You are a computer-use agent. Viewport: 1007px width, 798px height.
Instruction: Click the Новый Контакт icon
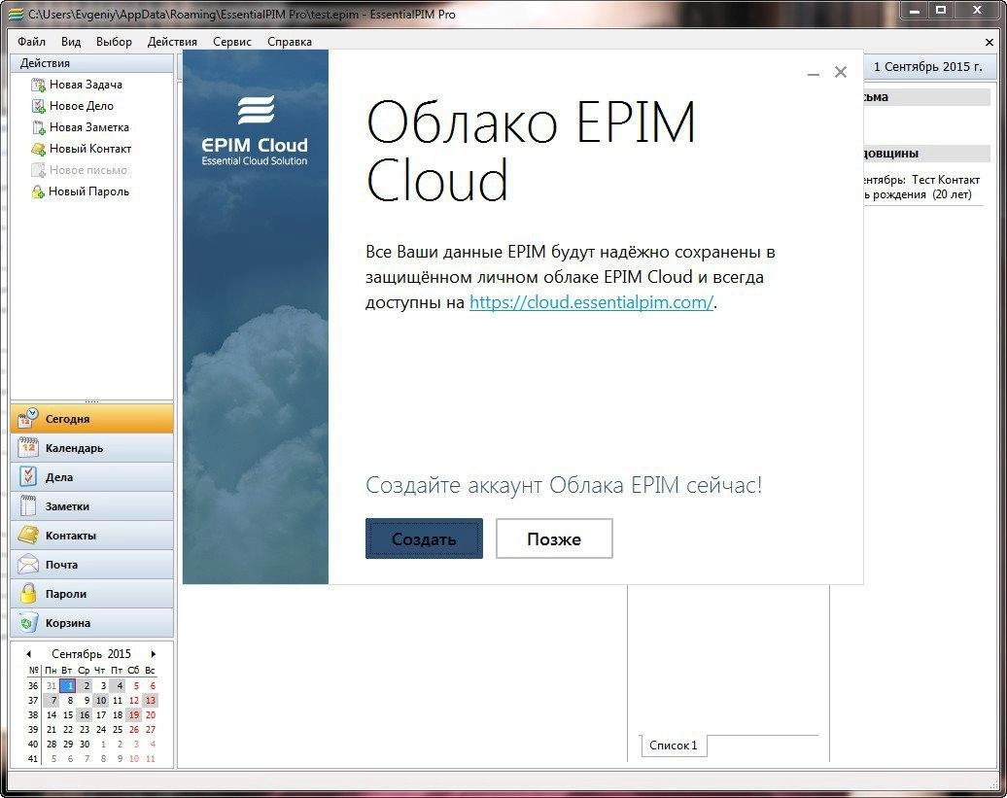[x=39, y=149]
